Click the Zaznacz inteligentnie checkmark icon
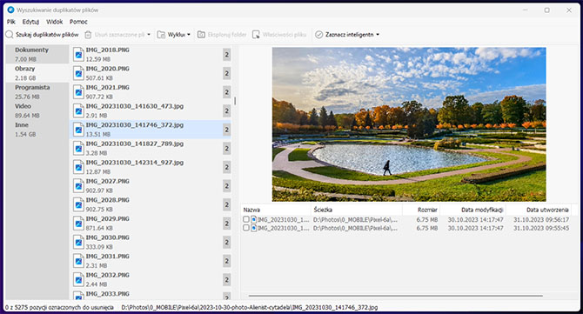 (x=319, y=35)
